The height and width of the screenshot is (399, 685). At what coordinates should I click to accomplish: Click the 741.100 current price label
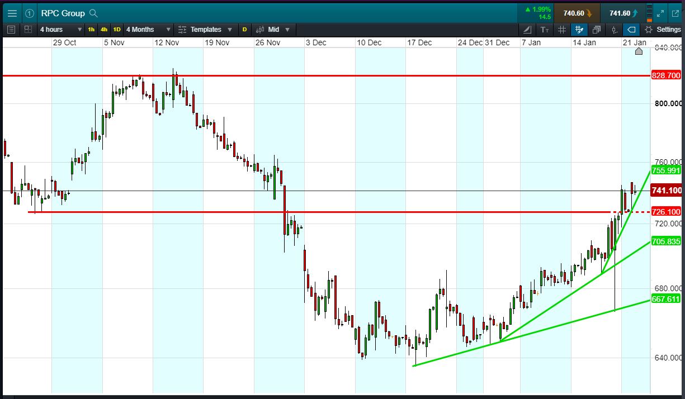(667, 191)
